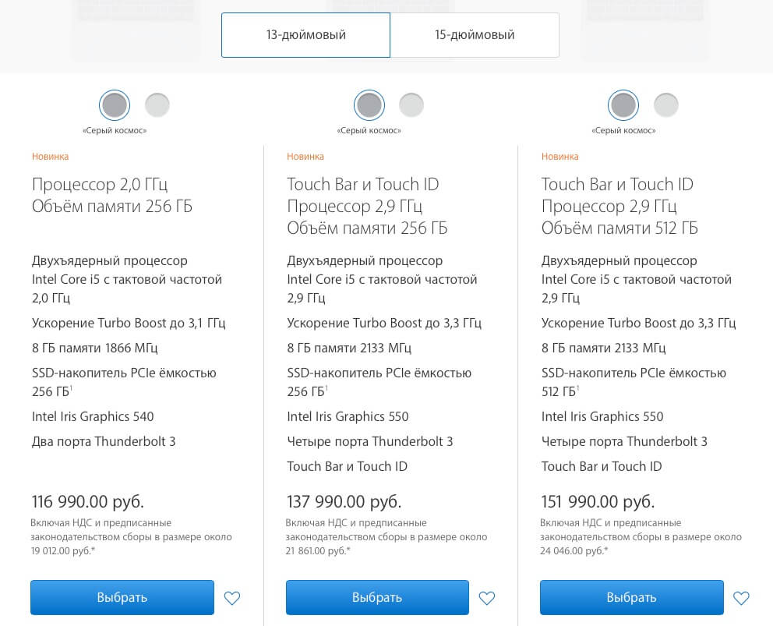This screenshot has height=626, width=773.
Task: Select silver swatch for 137 990 руб. model
Action: point(411,105)
